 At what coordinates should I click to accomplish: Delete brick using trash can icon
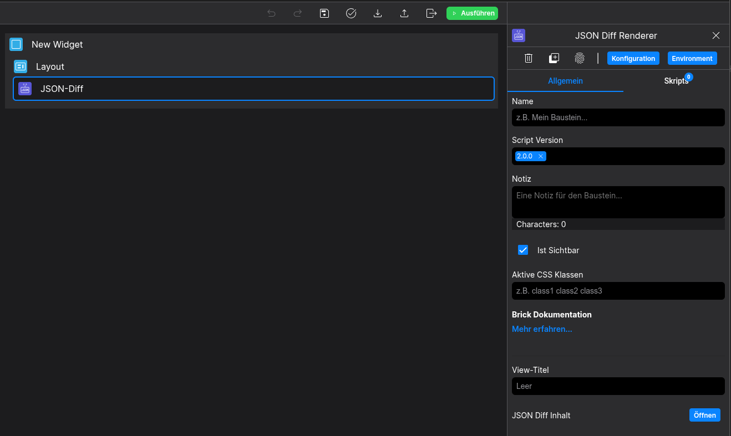coord(529,58)
